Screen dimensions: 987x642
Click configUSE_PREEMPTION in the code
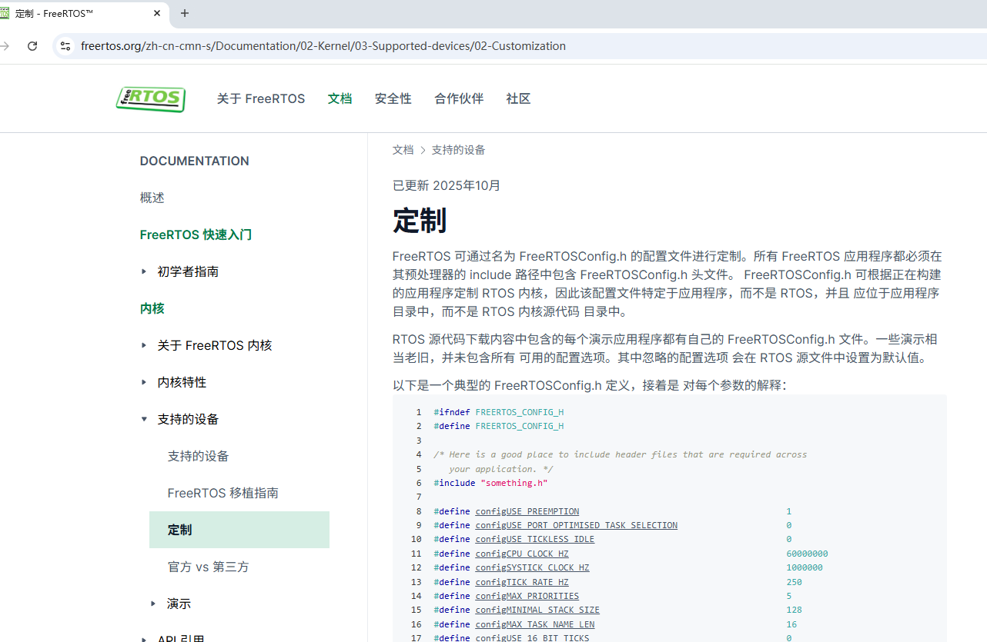click(x=527, y=511)
